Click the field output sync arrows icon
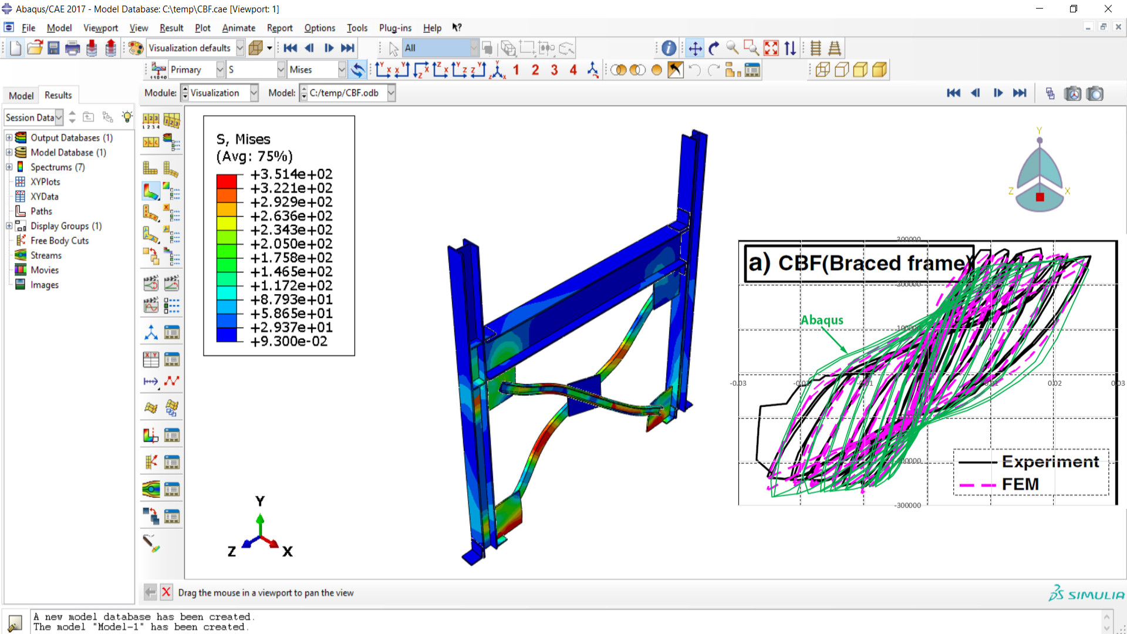This screenshot has height=634, width=1127. 357,70
